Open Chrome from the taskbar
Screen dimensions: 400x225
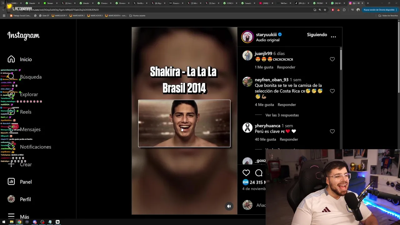tap(19, 222)
